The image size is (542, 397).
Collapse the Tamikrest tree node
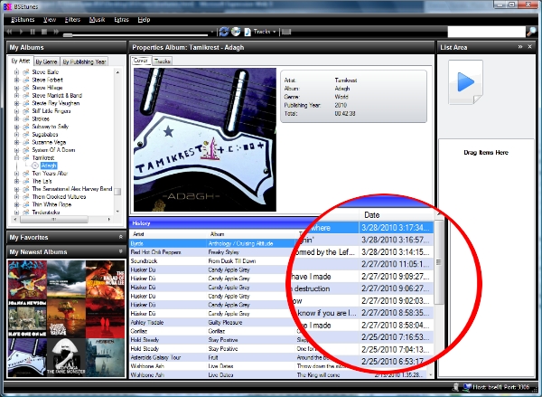tap(16, 158)
